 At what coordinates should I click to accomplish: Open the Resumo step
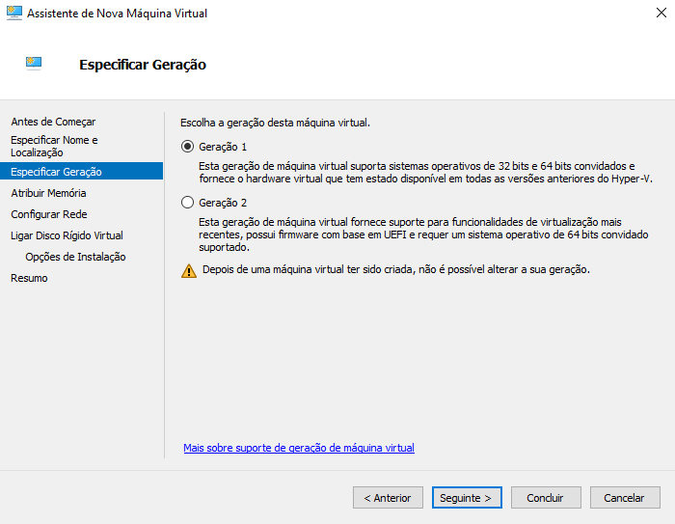pyautogui.click(x=29, y=278)
